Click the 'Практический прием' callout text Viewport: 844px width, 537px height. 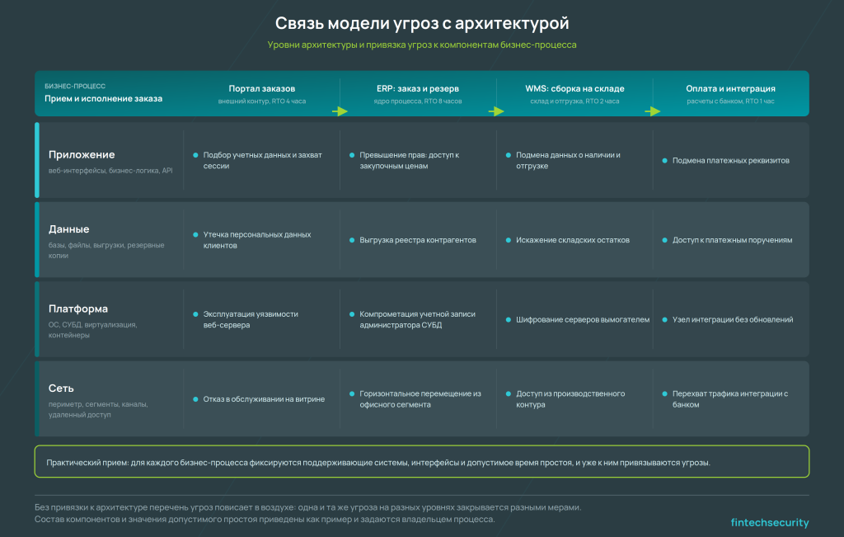378,463
